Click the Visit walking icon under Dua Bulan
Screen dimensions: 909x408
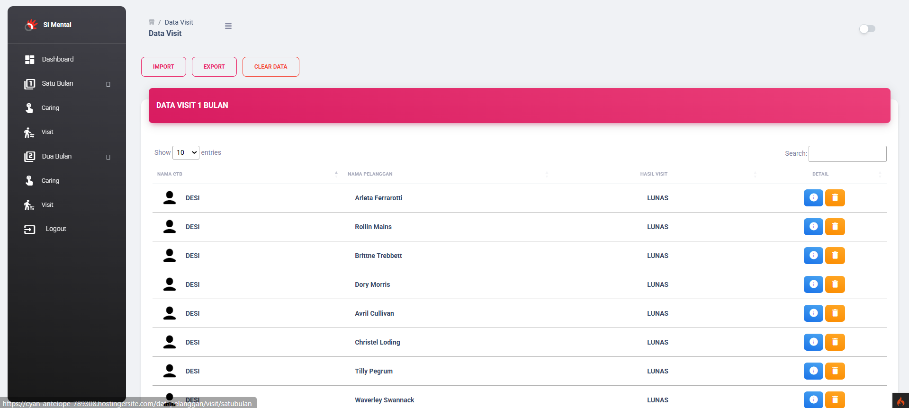pos(29,205)
